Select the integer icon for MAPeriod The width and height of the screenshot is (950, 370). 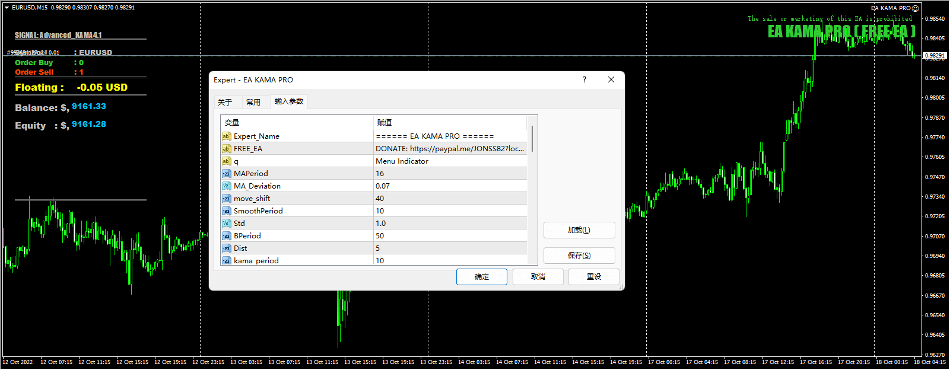[x=226, y=174]
